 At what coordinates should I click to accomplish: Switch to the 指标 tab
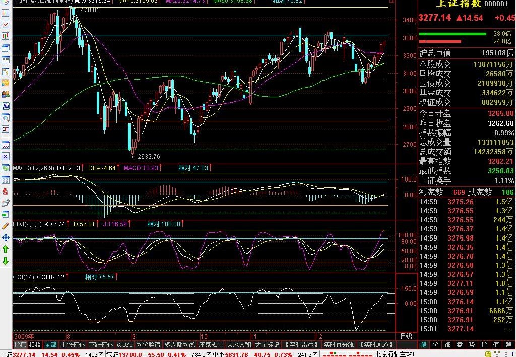tap(20, 345)
